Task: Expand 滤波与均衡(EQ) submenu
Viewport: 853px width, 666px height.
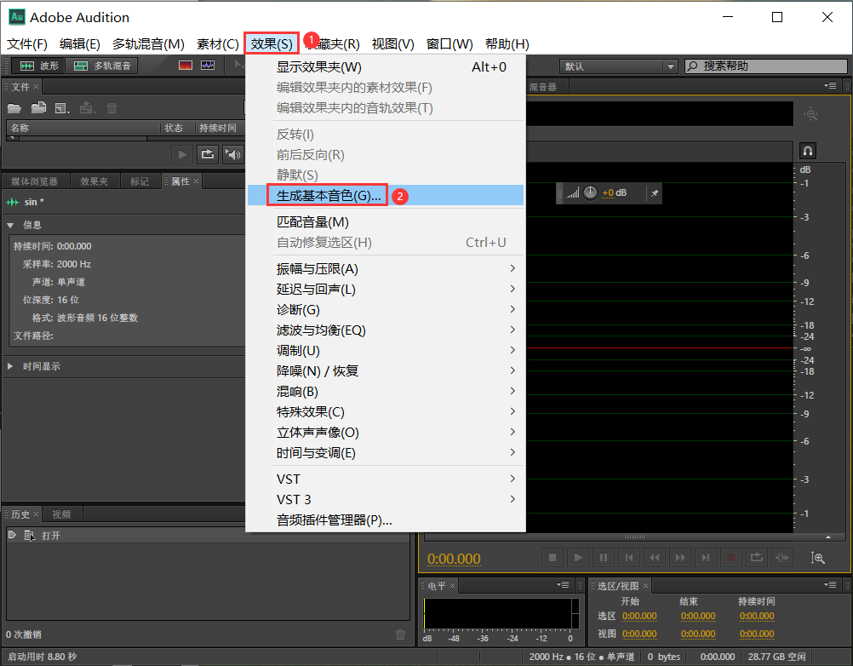Action: (x=385, y=330)
